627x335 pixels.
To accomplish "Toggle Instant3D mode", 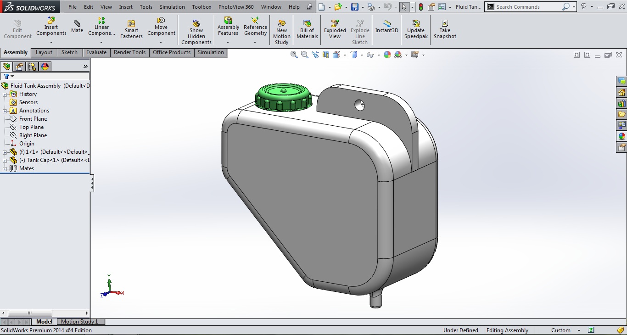I will coord(387,27).
